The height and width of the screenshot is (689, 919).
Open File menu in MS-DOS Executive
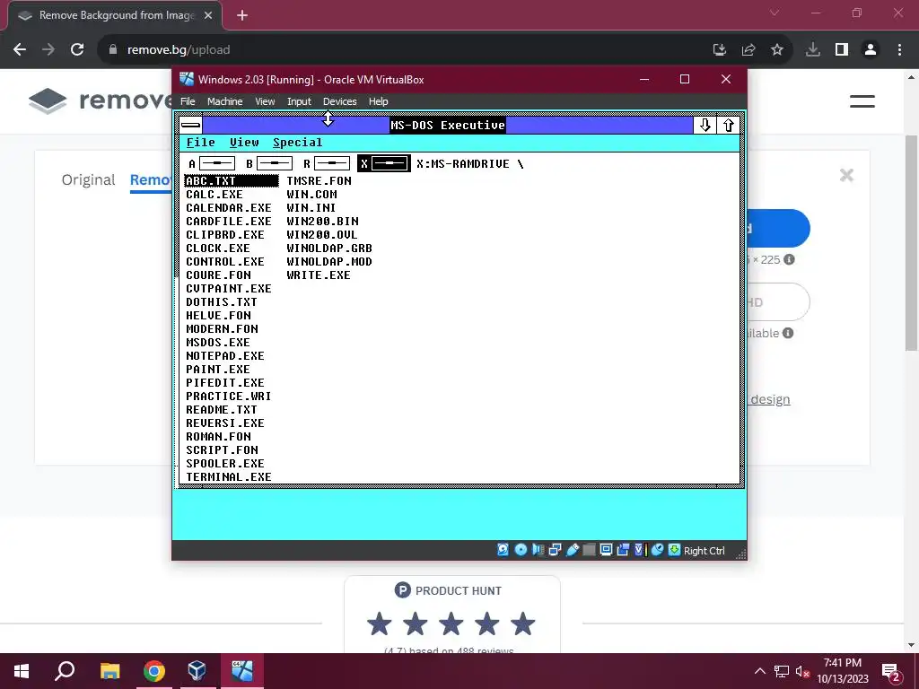coord(200,143)
